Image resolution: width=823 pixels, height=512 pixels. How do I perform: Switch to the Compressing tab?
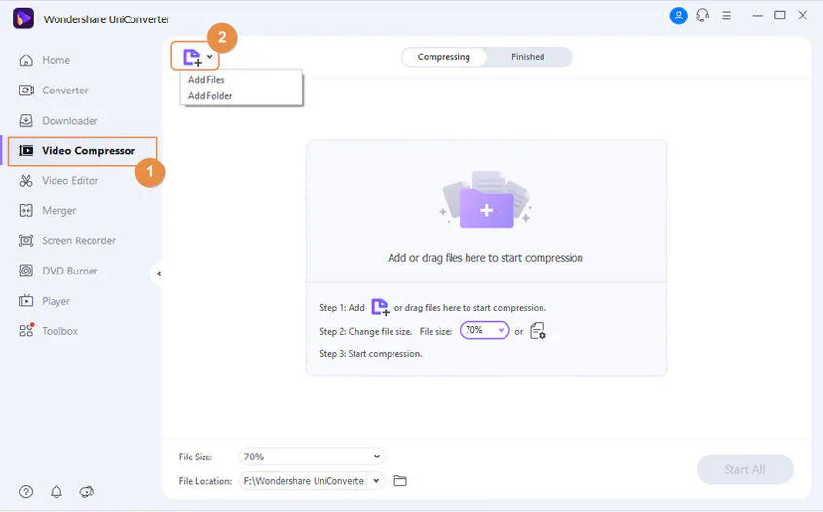[x=444, y=57]
